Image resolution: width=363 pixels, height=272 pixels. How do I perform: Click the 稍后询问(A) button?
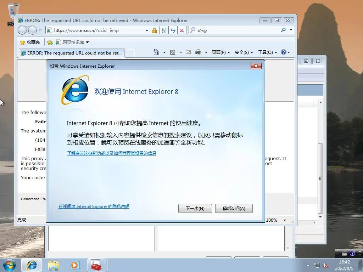coord(234,208)
